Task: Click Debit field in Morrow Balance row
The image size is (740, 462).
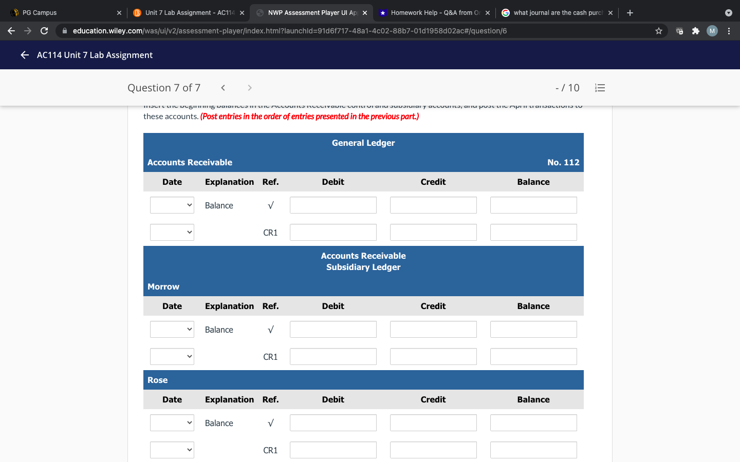Action: pyautogui.click(x=333, y=330)
